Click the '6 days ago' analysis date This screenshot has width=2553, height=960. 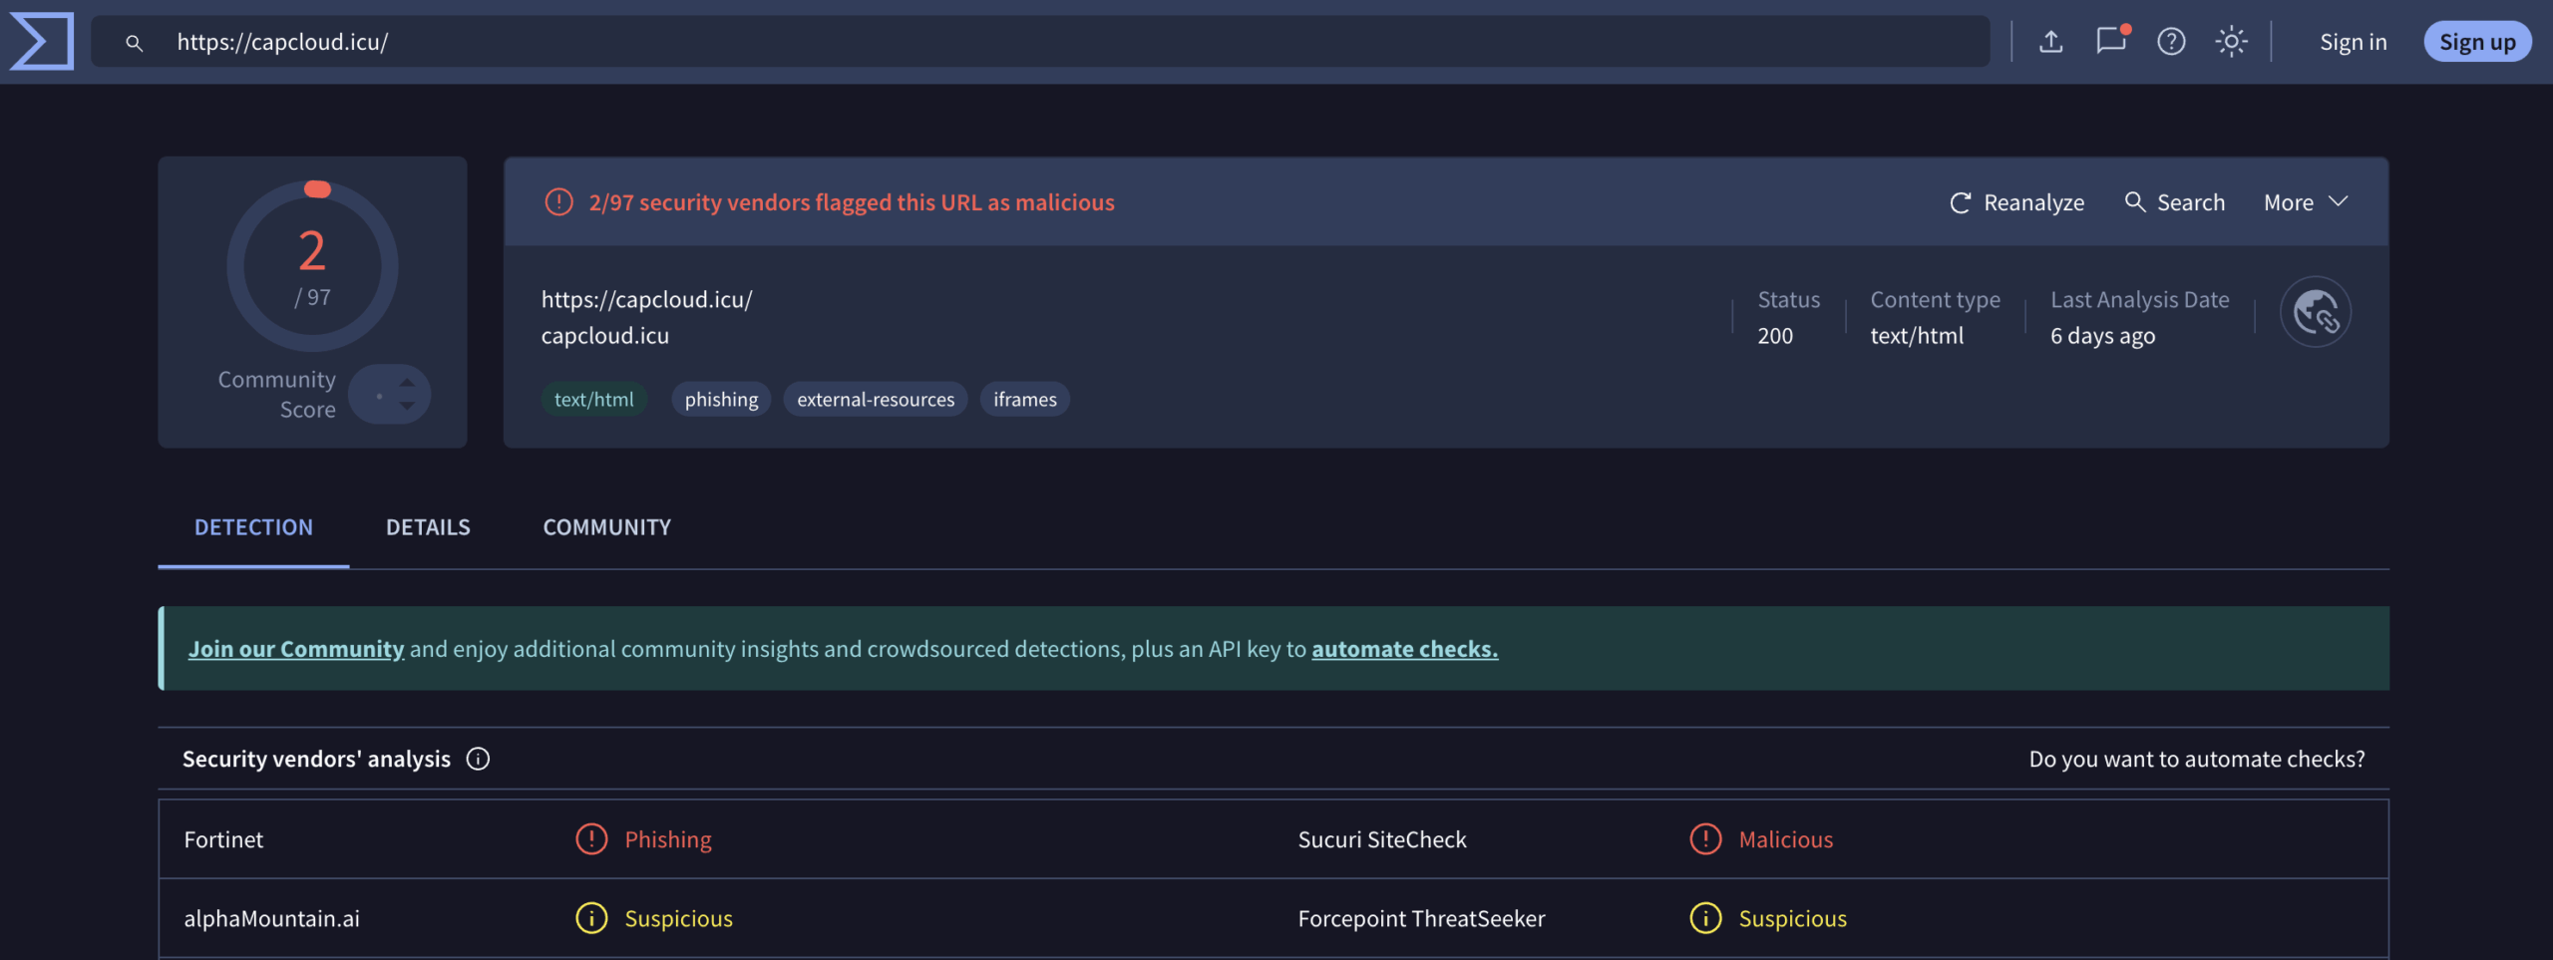(x=2102, y=335)
